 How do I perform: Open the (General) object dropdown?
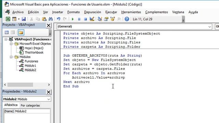pyautogui.click(x=209, y=27)
